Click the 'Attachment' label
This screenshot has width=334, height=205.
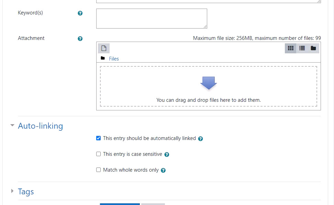pyautogui.click(x=31, y=38)
